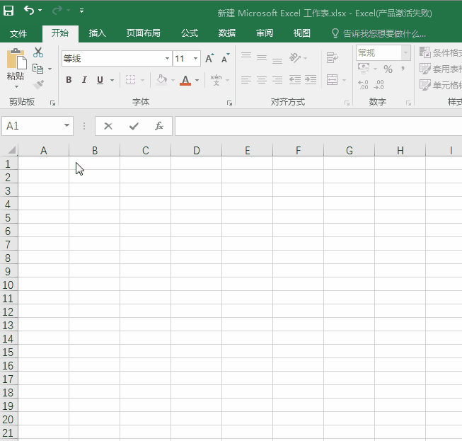Open the 文件 menu tab
This screenshot has height=441, width=462.
tap(18, 33)
